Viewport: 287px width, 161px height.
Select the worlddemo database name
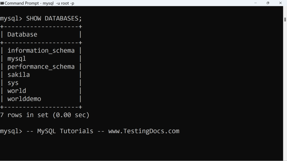point(24,99)
